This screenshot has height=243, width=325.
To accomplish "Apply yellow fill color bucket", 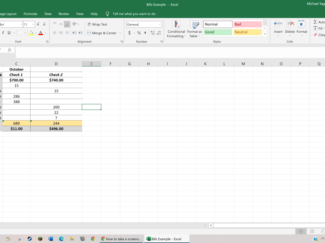I will (x=31, y=33).
